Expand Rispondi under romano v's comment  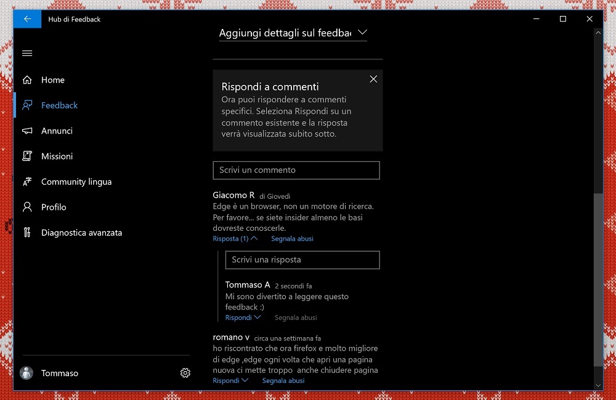pos(230,380)
